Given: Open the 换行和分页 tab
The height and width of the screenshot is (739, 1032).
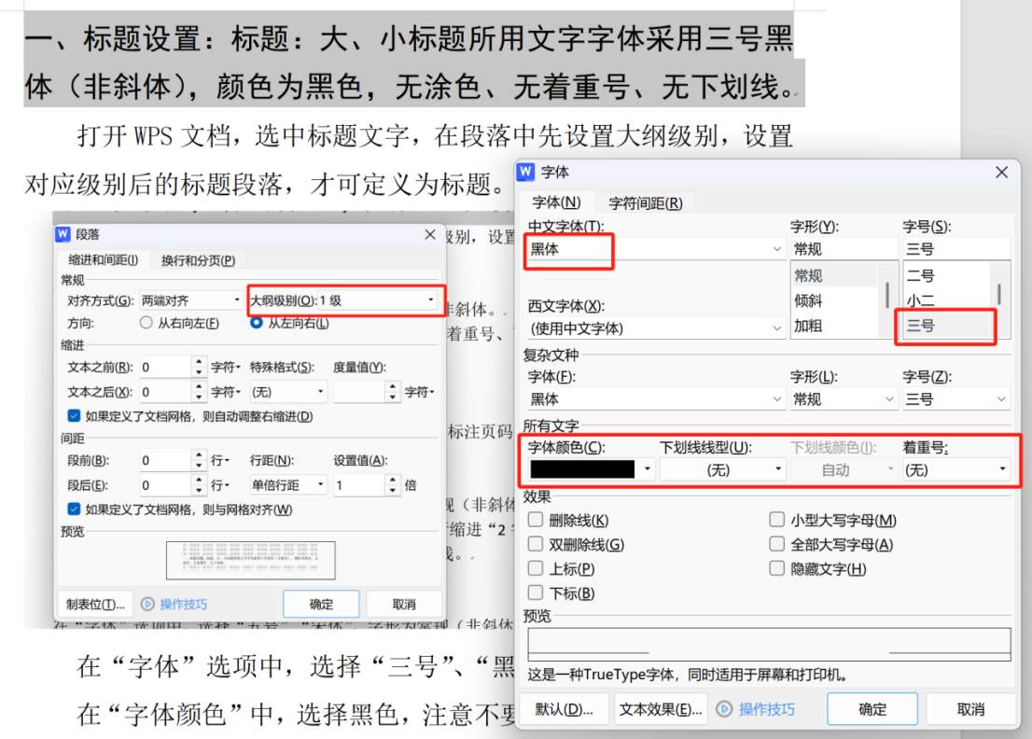Looking at the screenshot, I should pos(198,260).
